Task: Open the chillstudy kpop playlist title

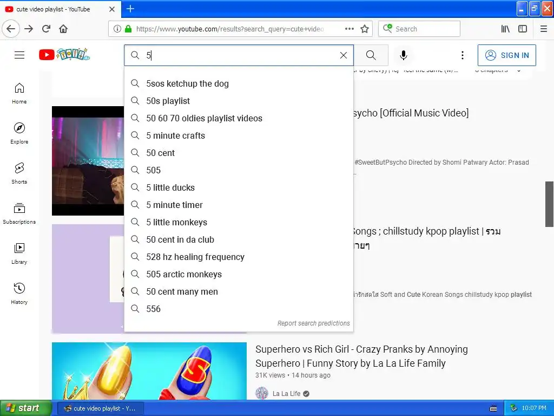Action: 427,238
